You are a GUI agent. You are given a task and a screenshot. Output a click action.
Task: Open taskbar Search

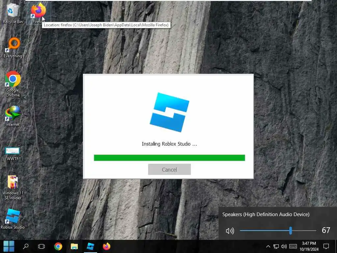click(x=26, y=246)
